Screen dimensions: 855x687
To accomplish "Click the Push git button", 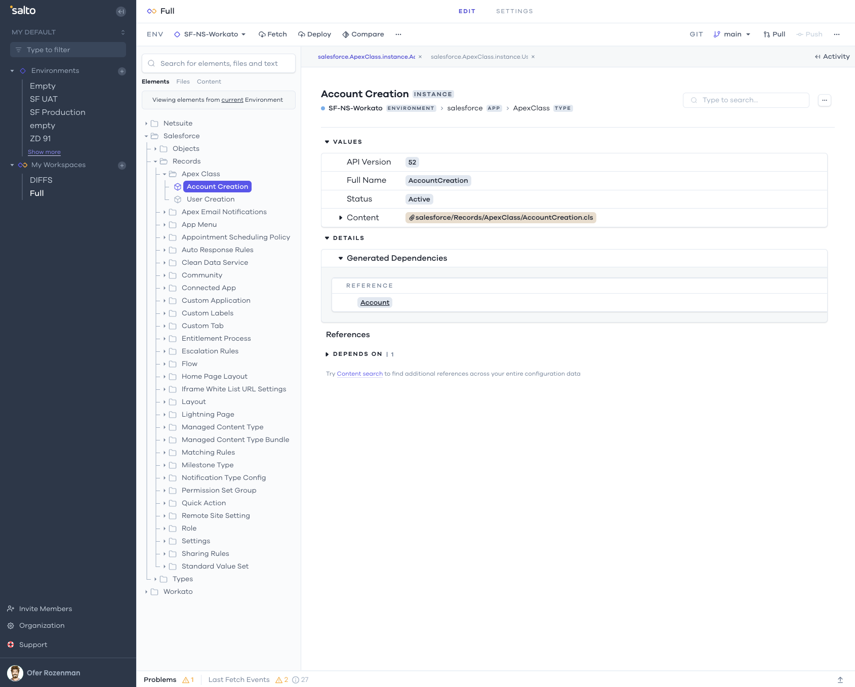I will [x=809, y=34].
